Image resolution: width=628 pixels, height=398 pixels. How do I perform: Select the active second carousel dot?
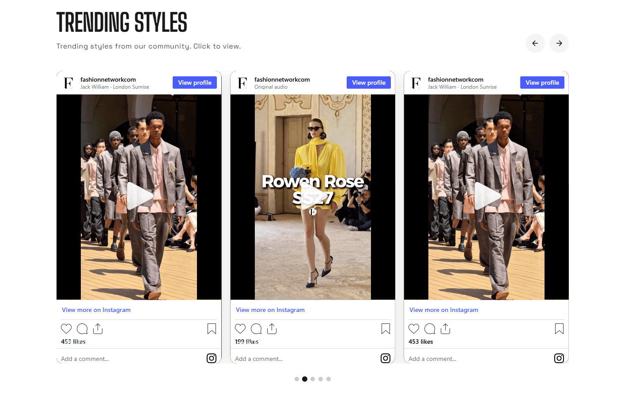(305, 379)
